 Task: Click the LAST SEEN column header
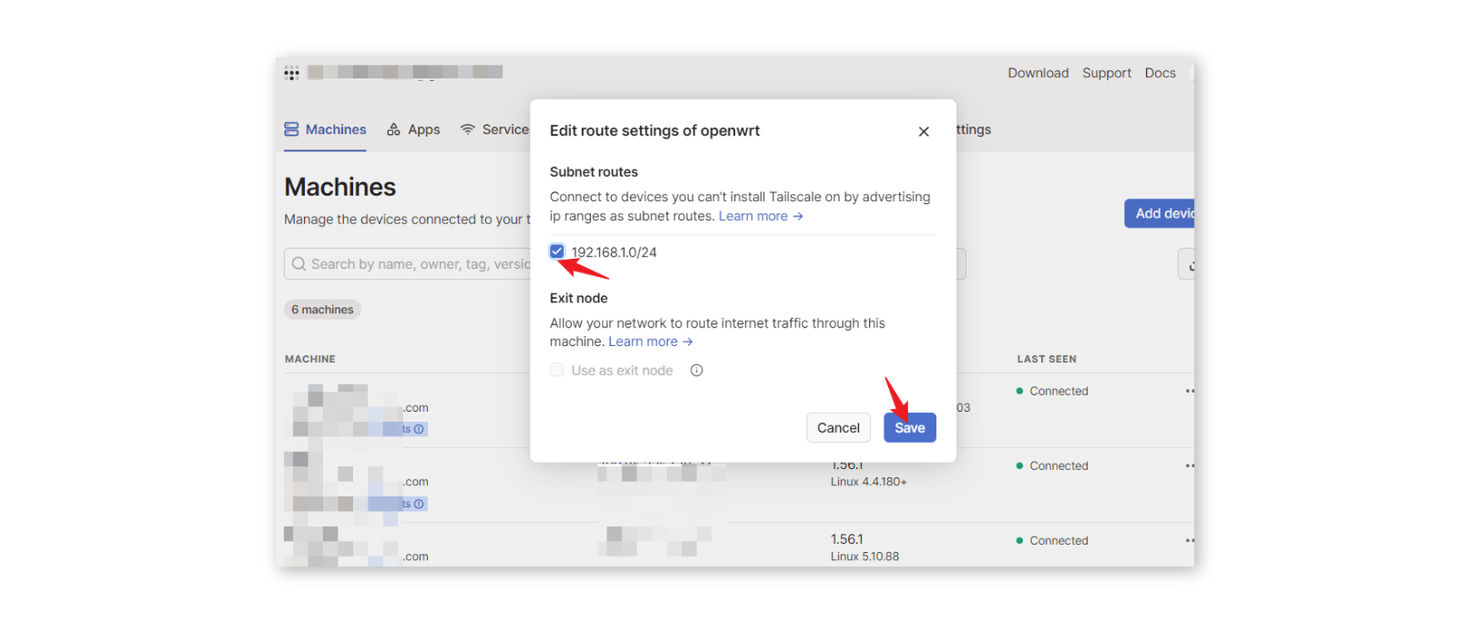pyautogui.click(x=1047, y=359)
